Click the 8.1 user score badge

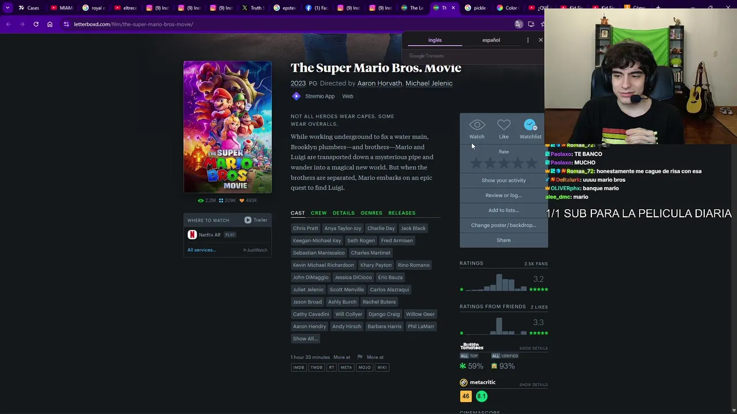click(481, 396)
